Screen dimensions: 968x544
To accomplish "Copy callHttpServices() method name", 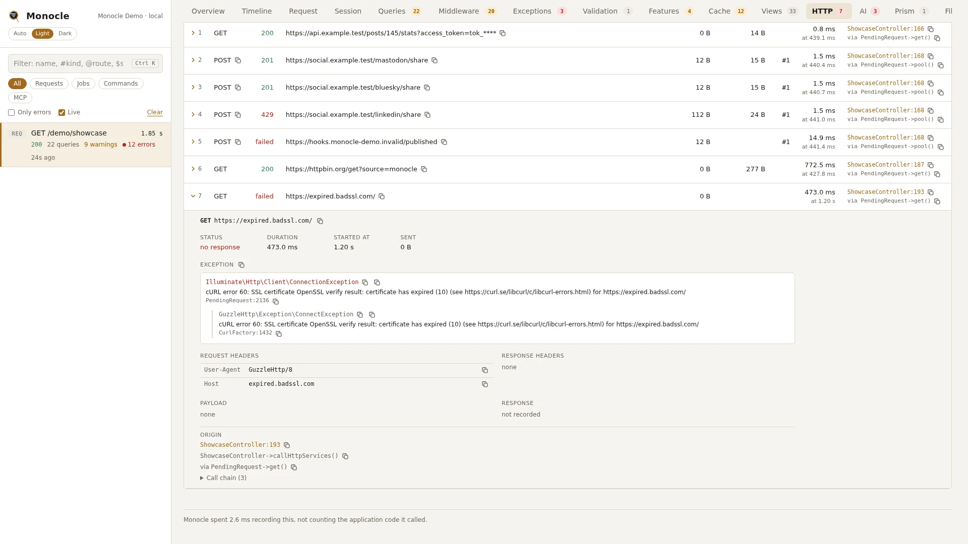I will pyautogui.click(x=345, y=456).
